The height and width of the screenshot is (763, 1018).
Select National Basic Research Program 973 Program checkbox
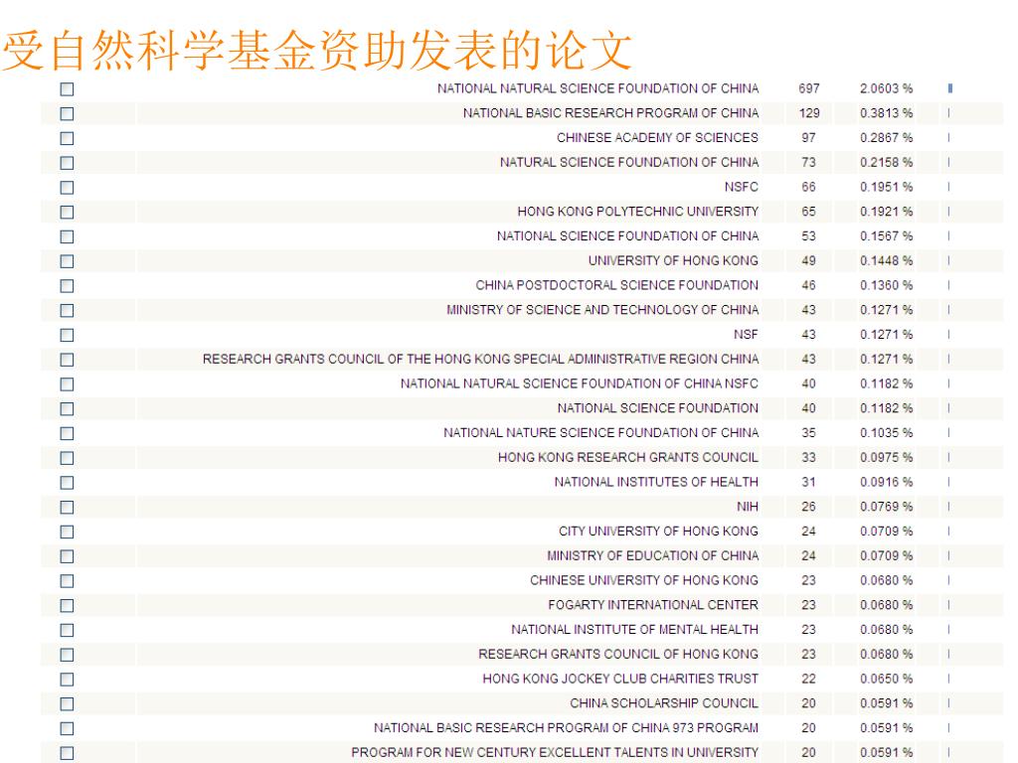(x=67, y=730)
